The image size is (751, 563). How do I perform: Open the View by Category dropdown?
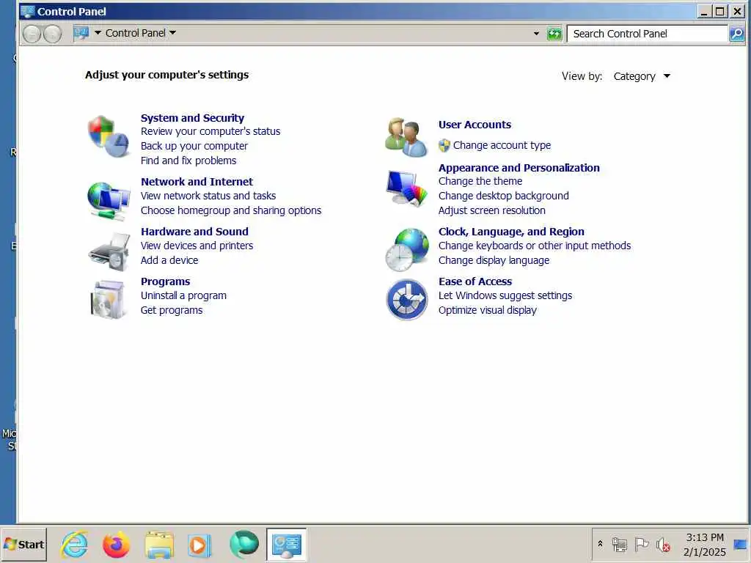[642, 76]
